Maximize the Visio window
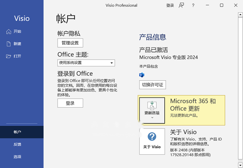Image resolution: width=243 pixels, height=168 pixels. pos(222,5)
